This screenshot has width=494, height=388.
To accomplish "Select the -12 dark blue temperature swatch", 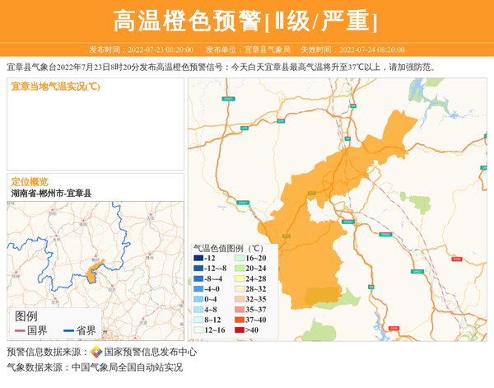I will click(198, 258).
